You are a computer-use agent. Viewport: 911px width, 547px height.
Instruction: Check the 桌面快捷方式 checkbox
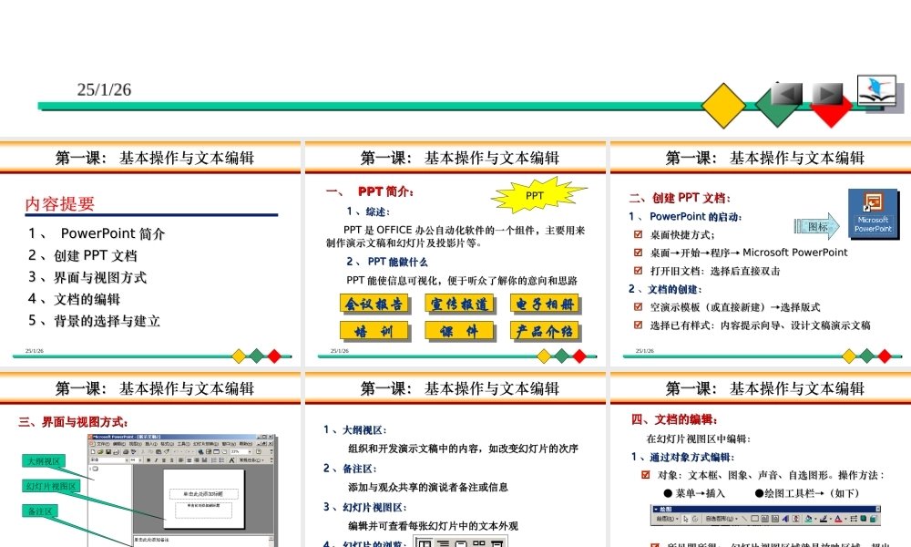coord(638,234)
